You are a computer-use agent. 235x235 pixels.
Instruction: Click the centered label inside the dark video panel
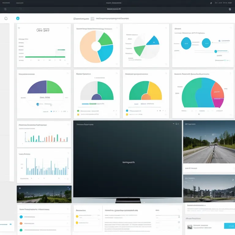click(129, 162)
